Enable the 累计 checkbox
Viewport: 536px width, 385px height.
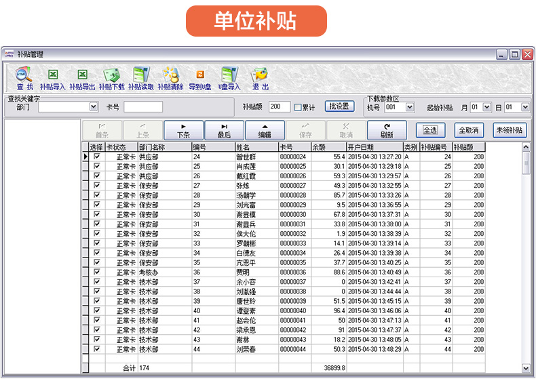298,107
